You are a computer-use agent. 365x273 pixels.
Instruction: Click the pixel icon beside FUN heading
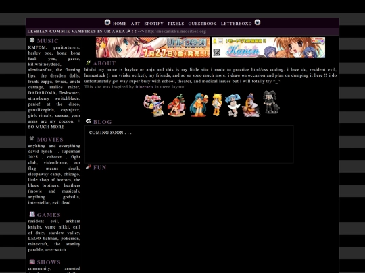89,167
